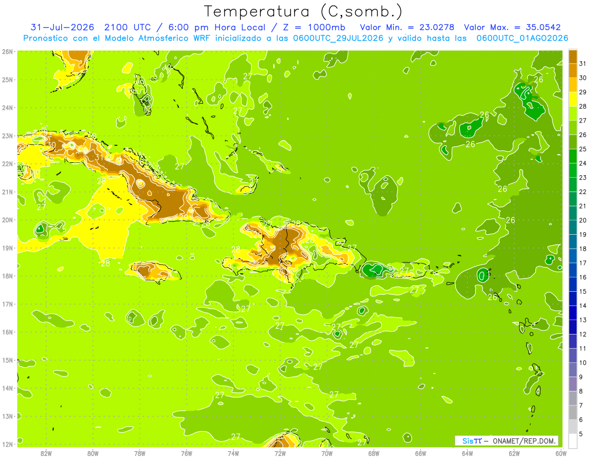Image resolution: width=596 pixels, height=460 pixels.
Task: Select the date text '31-Jul-2026'
Action: coord(62,27)
